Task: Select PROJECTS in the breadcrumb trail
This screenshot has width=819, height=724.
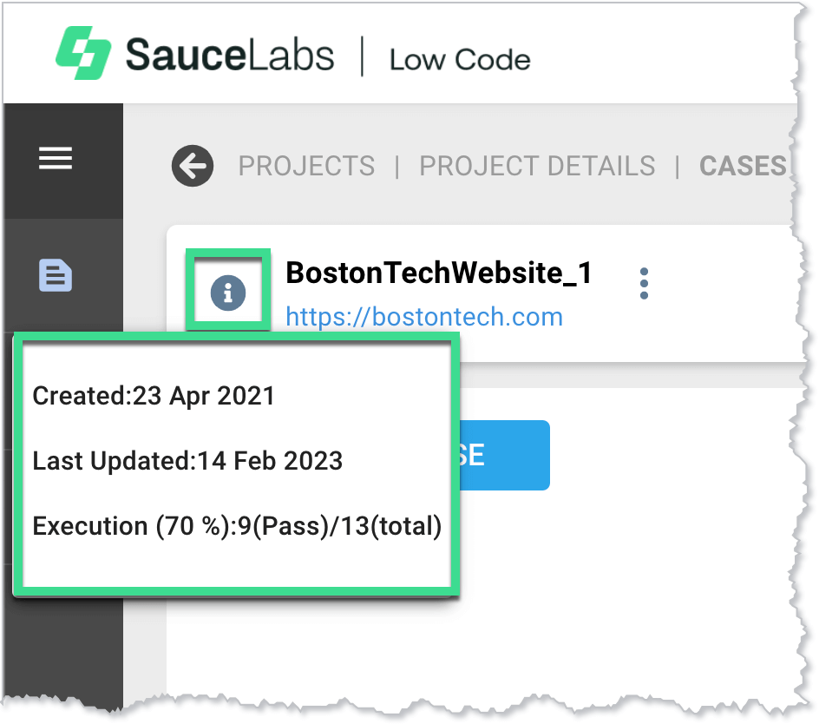Action: pos(306,166)
